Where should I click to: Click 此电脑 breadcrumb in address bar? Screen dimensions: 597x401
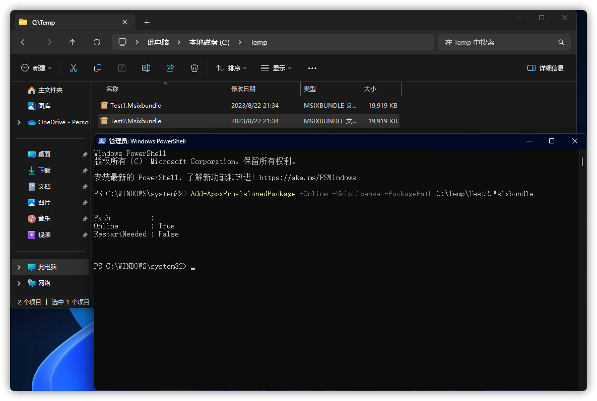[x=158, y=42]
